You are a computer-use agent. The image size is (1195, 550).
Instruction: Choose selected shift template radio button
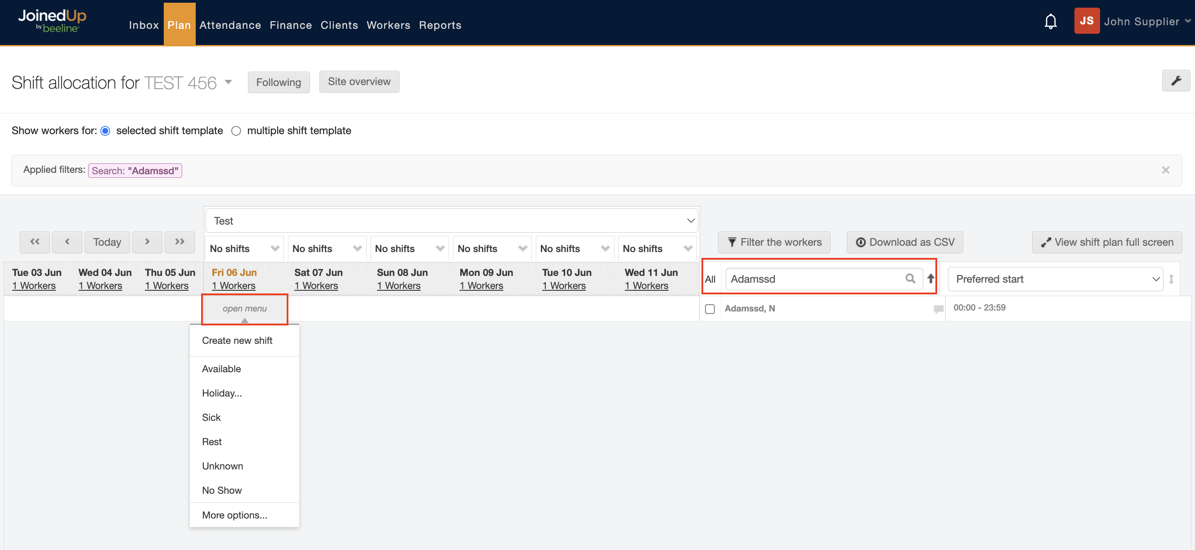click(x=105, y=131)
